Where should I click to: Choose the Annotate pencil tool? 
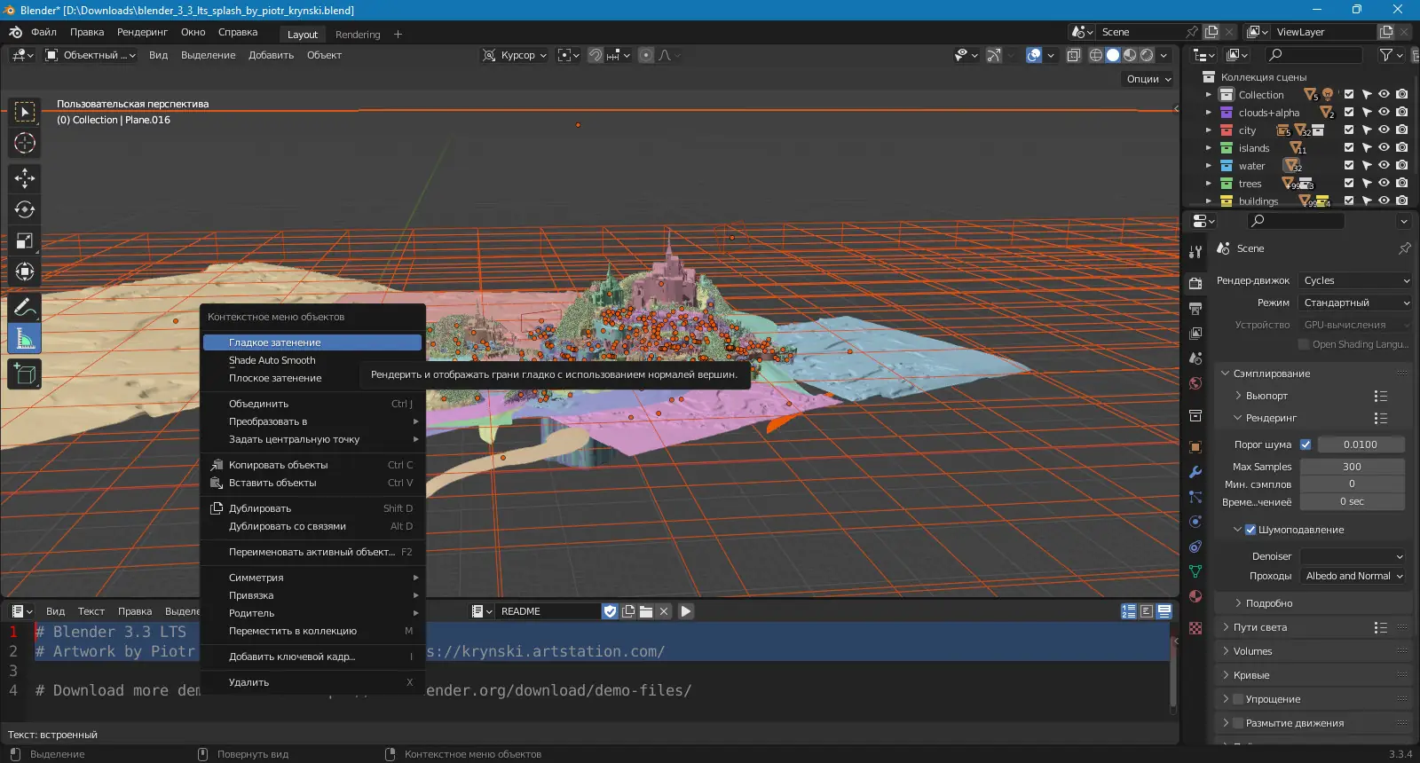(x=25, y=308)
